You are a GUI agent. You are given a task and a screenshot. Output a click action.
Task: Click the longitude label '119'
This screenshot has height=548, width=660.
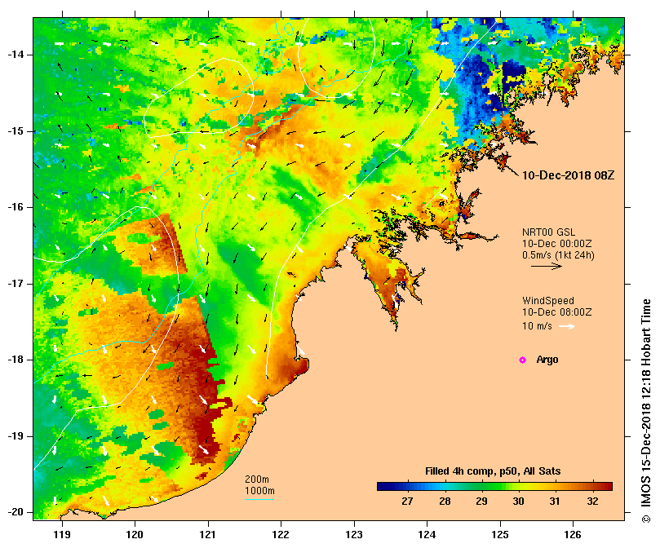[62, 534]
